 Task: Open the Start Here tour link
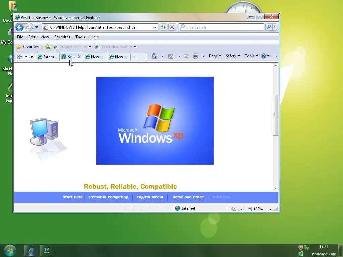pos(73,197)
